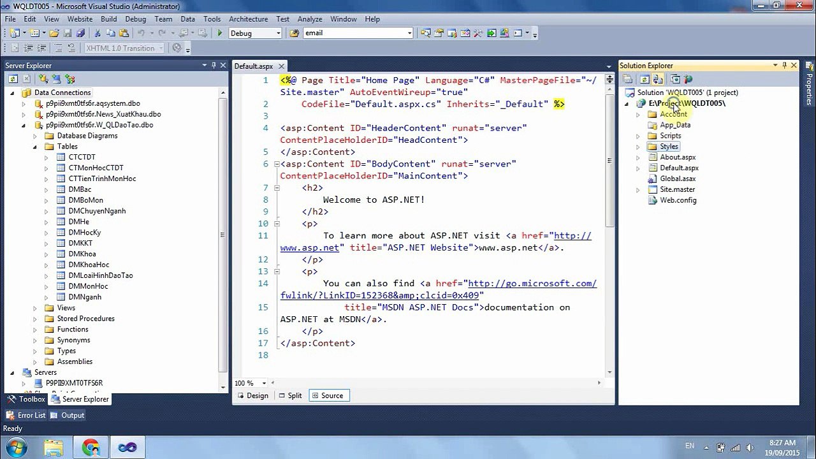
Task: Click the Open File toolbar icon
Action: click(x=54, y=33)
